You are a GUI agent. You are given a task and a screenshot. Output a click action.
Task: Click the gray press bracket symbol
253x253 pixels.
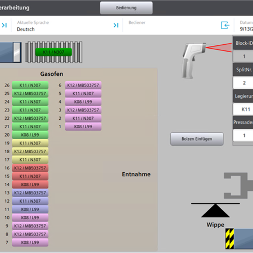coord(238,186)
